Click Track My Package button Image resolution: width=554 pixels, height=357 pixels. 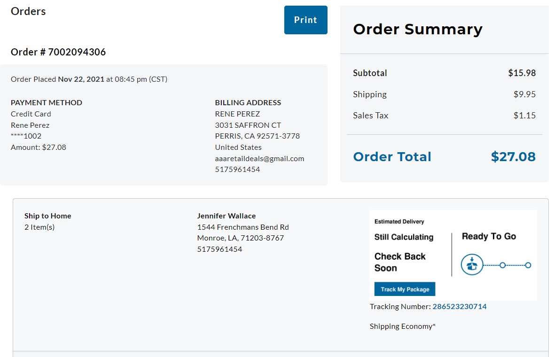405,289
